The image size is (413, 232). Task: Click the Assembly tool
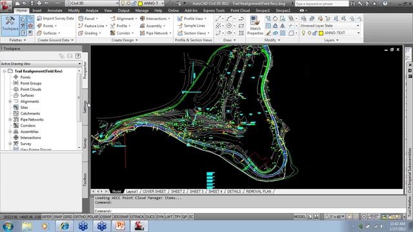coord(152,26)
